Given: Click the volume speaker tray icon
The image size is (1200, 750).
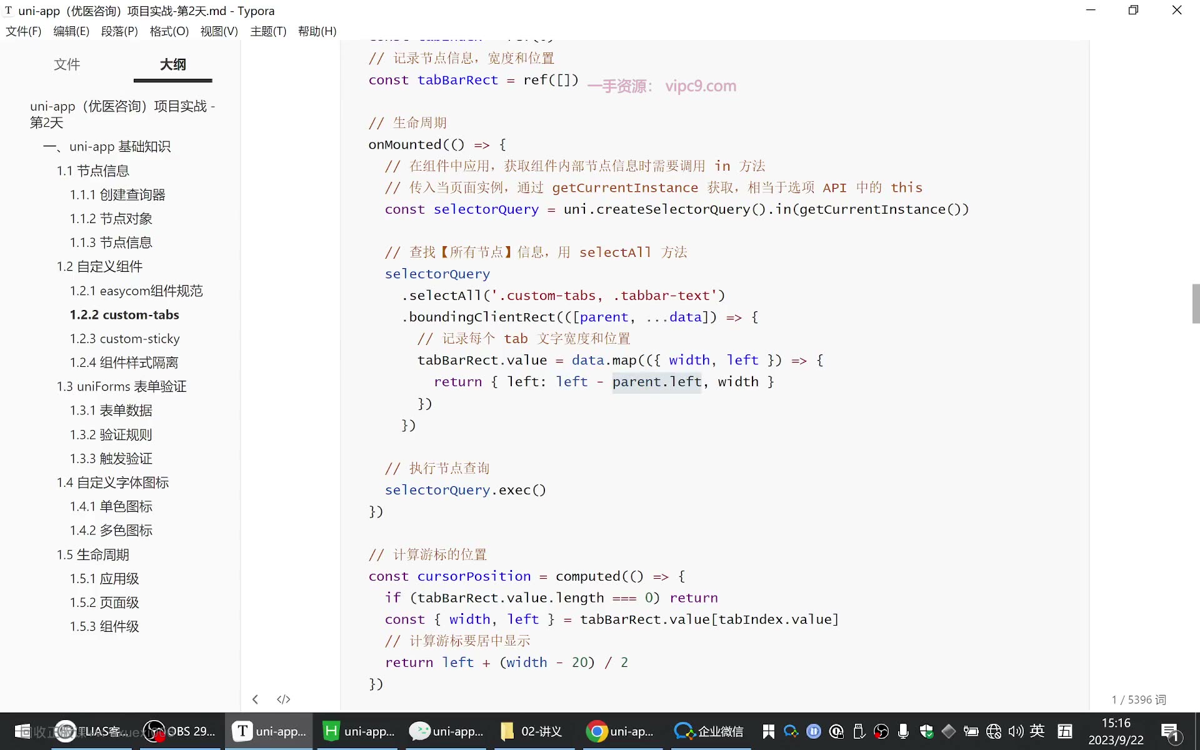Looking at the screenshot, I should (1016, 731).
